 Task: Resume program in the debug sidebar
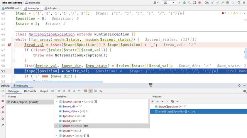pos(3,91)
